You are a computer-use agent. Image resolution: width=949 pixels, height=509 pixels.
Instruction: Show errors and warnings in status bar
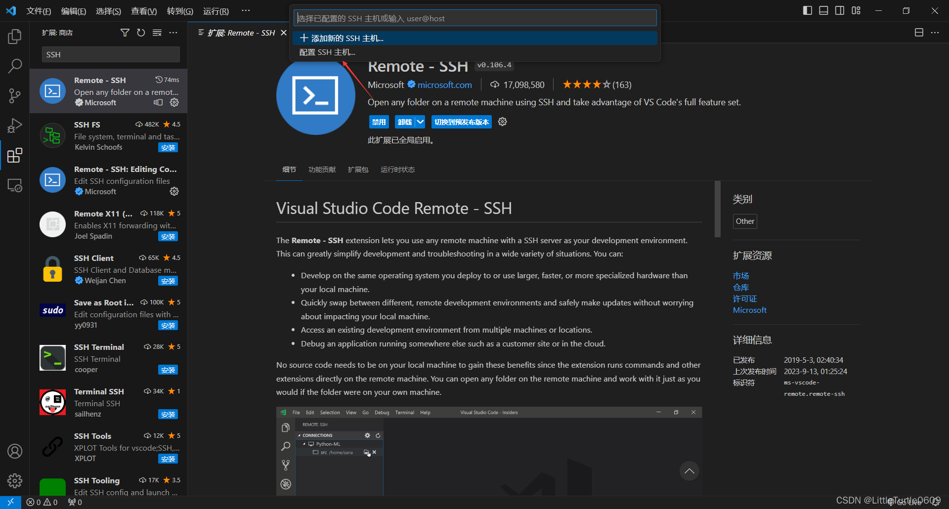pyautogui.click(x=42, y=502)
